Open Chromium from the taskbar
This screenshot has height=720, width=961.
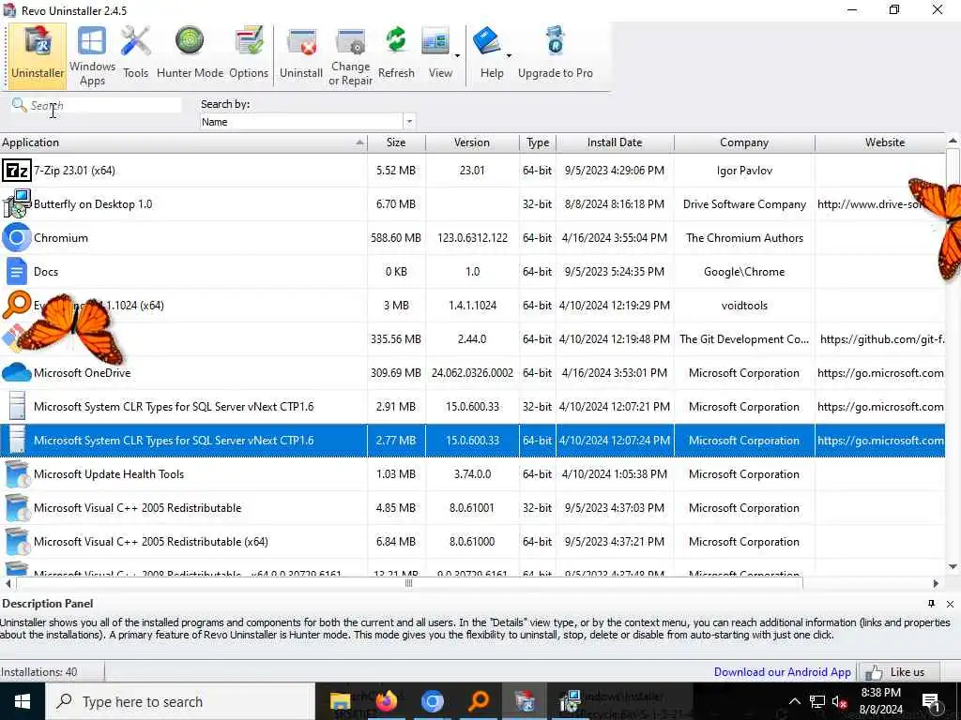pyautogui.click(x=432, y=701)
